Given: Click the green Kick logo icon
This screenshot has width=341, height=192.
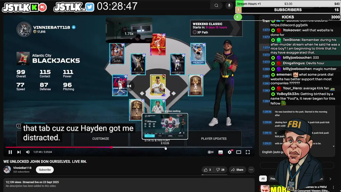Looking at the screenshot, I should [x=34, y=7].
